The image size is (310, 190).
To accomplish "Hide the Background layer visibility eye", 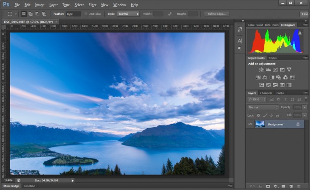I will point(250,124).
